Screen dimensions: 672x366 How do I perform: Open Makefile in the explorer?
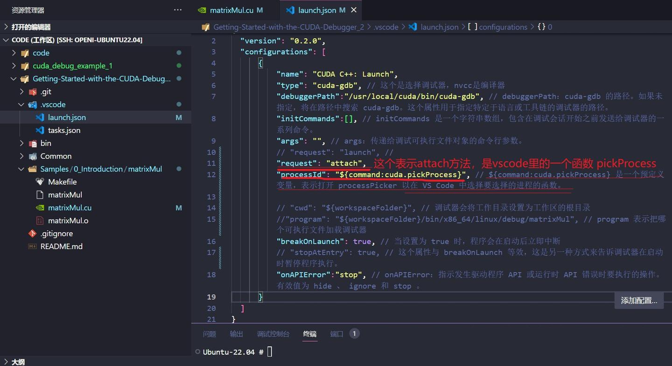pyautogui.click(x=63, y=182)
